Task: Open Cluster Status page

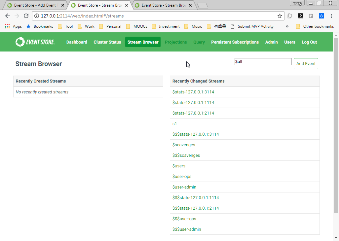Action: coord(107,42)
